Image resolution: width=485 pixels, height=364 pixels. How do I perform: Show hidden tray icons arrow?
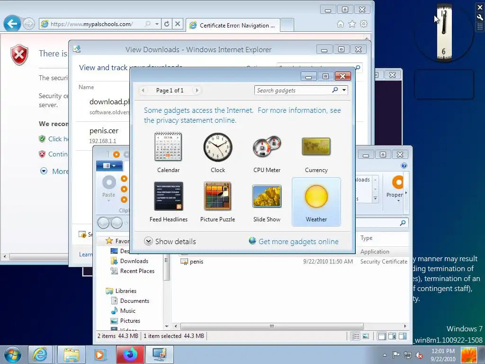coord(385,355)
